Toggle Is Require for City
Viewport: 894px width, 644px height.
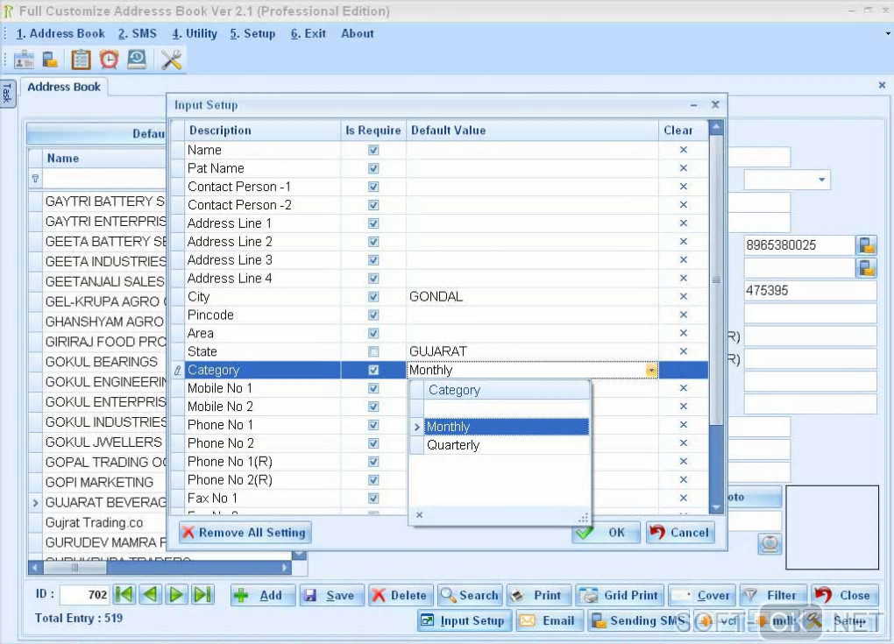pos(373,296)
